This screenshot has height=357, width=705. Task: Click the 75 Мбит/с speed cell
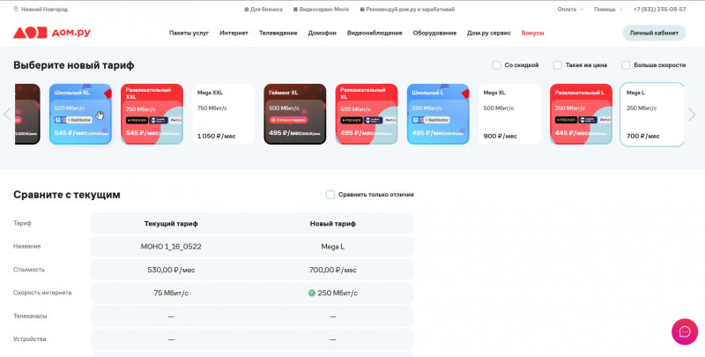click(171, 294)
